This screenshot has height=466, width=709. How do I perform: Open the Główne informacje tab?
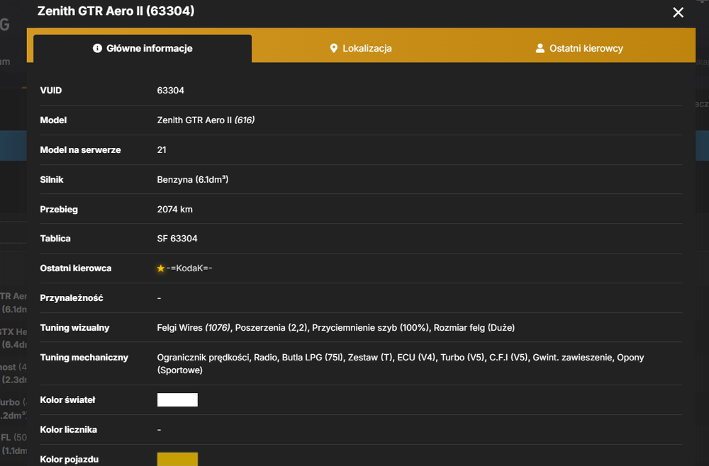[x=143, y=48]
